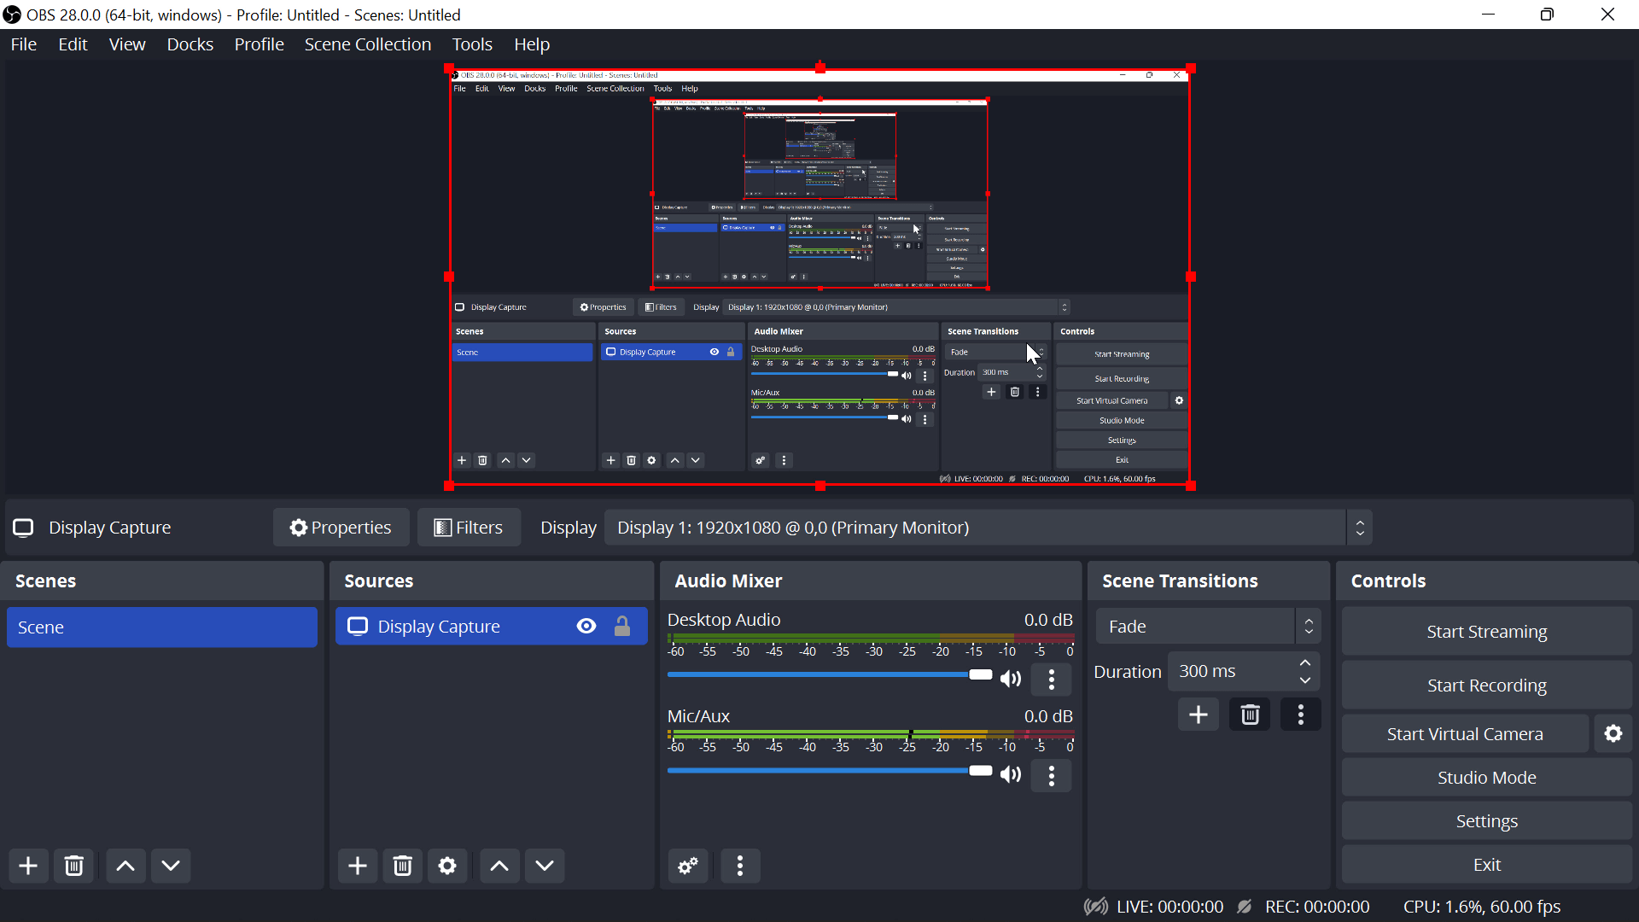Open Audio Mixer advanced settings gear

688,865
